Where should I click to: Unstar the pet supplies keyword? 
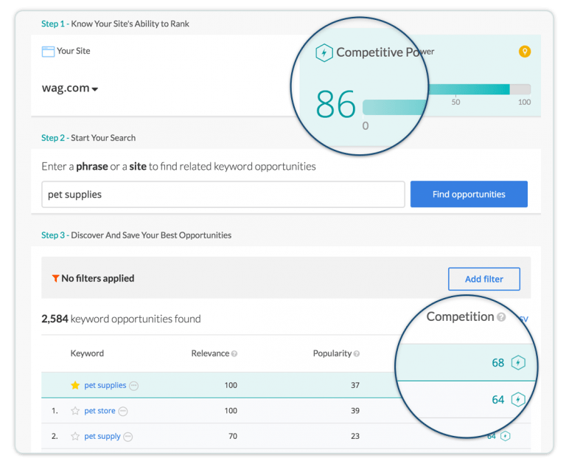coord(74,385)
